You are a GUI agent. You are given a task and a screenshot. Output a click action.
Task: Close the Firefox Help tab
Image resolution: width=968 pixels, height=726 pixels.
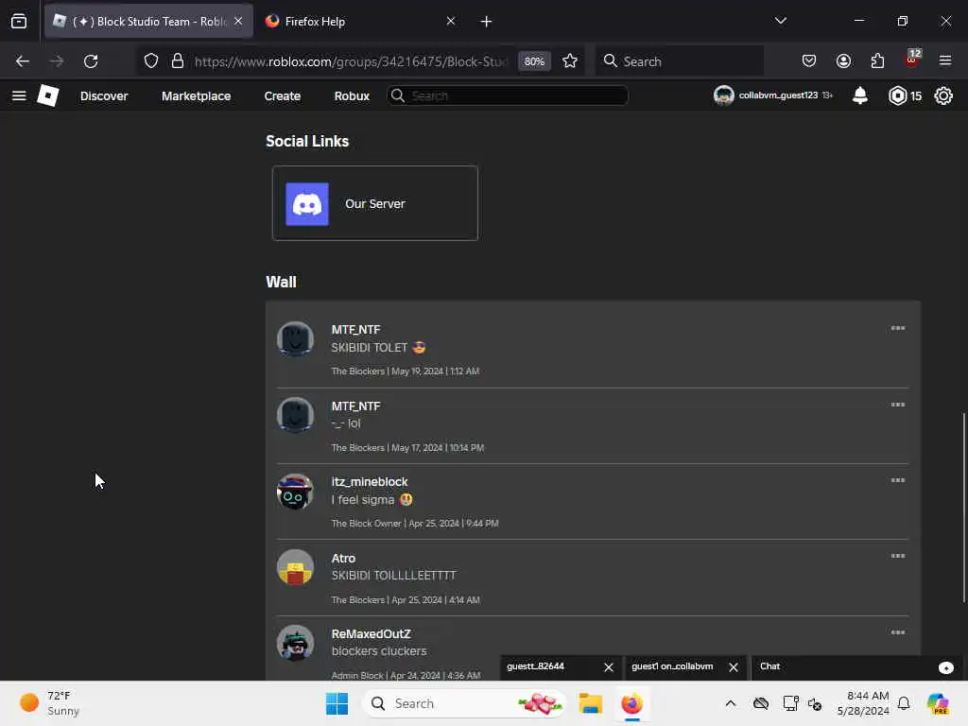451,21
